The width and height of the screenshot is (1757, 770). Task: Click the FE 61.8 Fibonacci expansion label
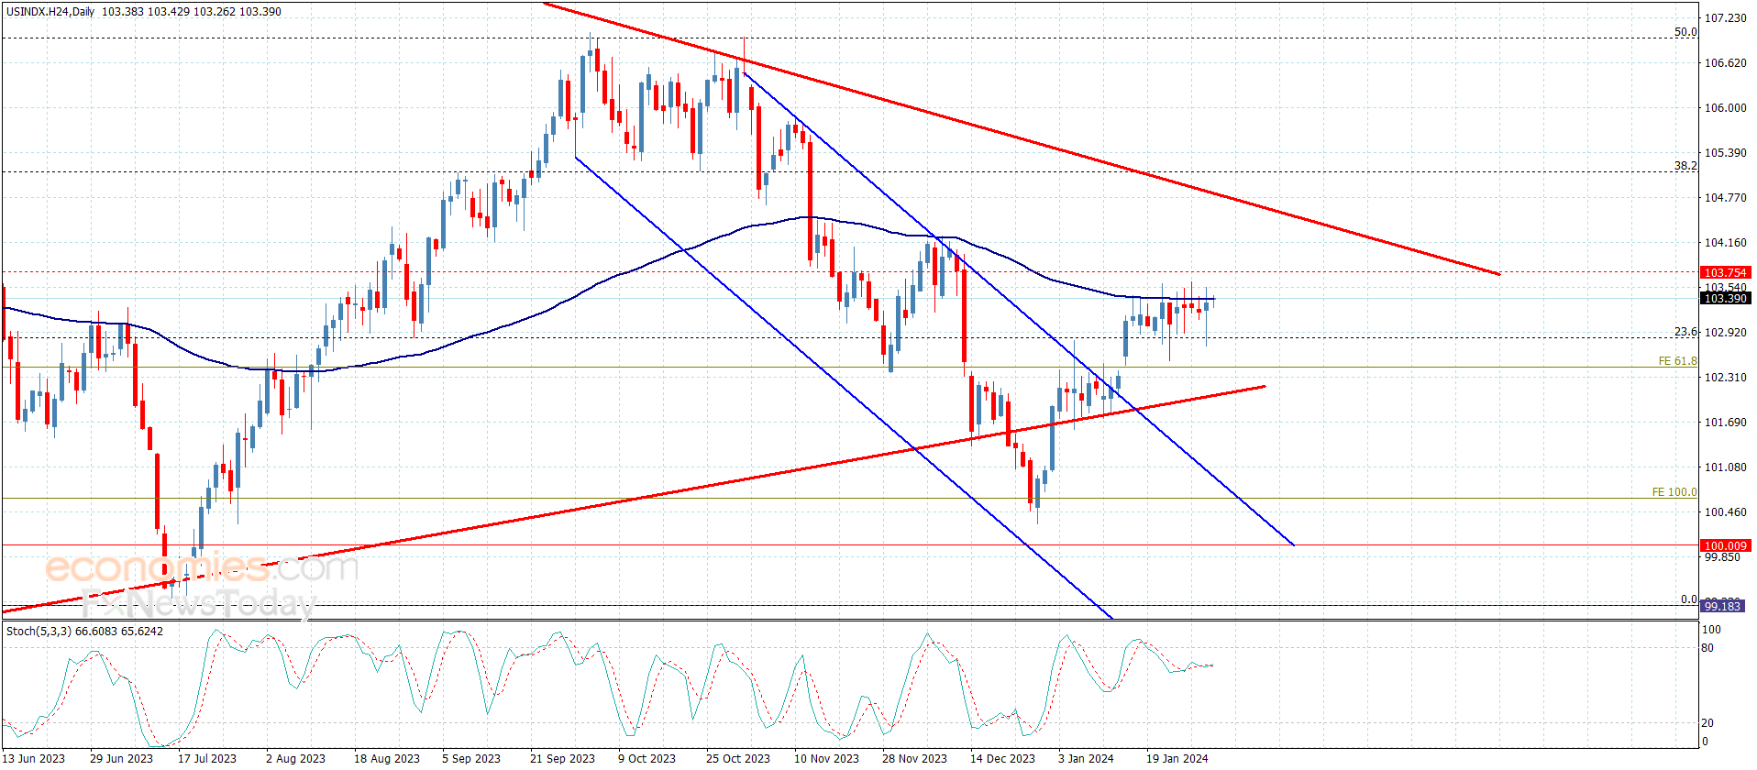tap(1677, 361)
